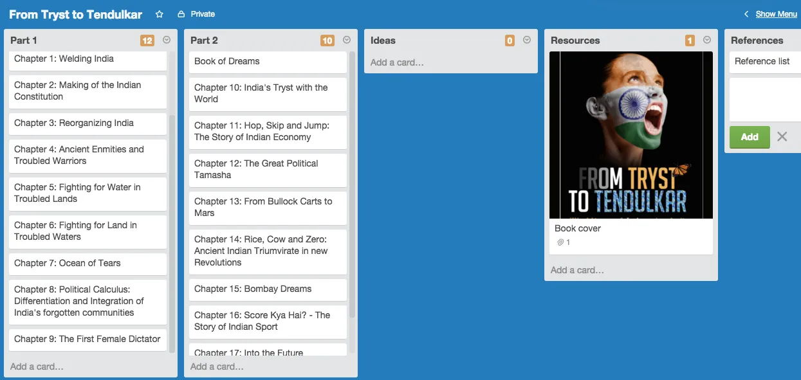Open the Book cover image thumbnail
This screenshot has width=801, height=380.
pos(631,135)
